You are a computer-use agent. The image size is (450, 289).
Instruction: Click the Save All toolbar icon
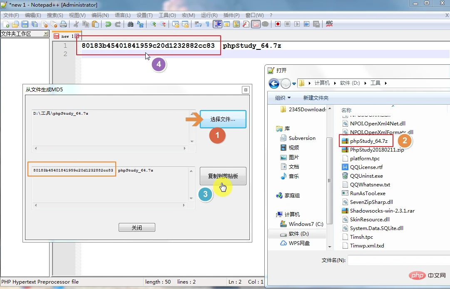35,24
